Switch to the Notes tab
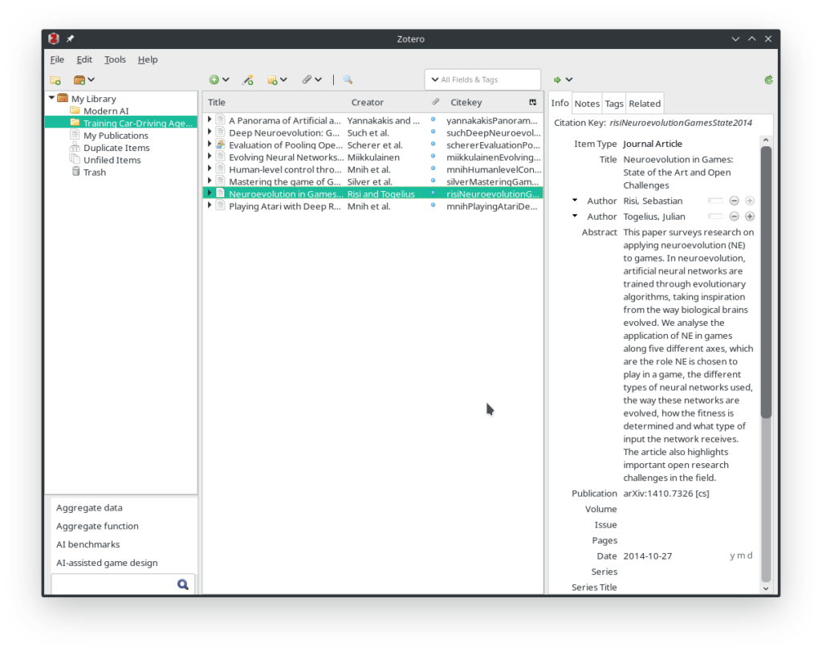The width and height of the screenshot is (822, 651). tap(587, 104)
